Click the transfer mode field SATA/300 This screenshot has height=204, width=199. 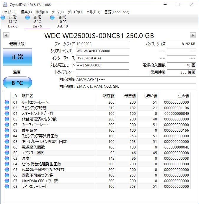point(102,65)
